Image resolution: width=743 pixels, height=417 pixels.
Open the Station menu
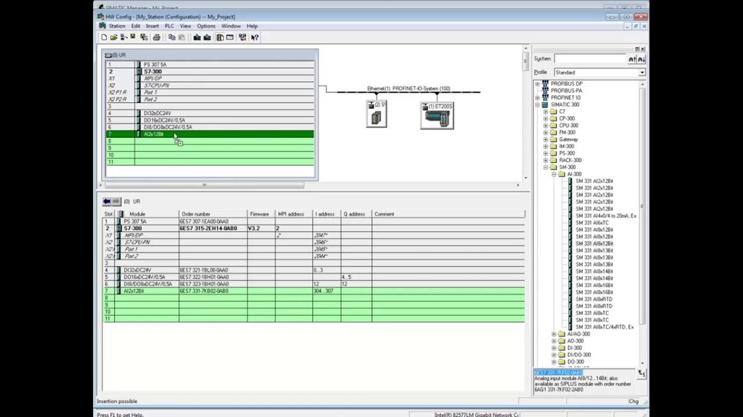117,26
